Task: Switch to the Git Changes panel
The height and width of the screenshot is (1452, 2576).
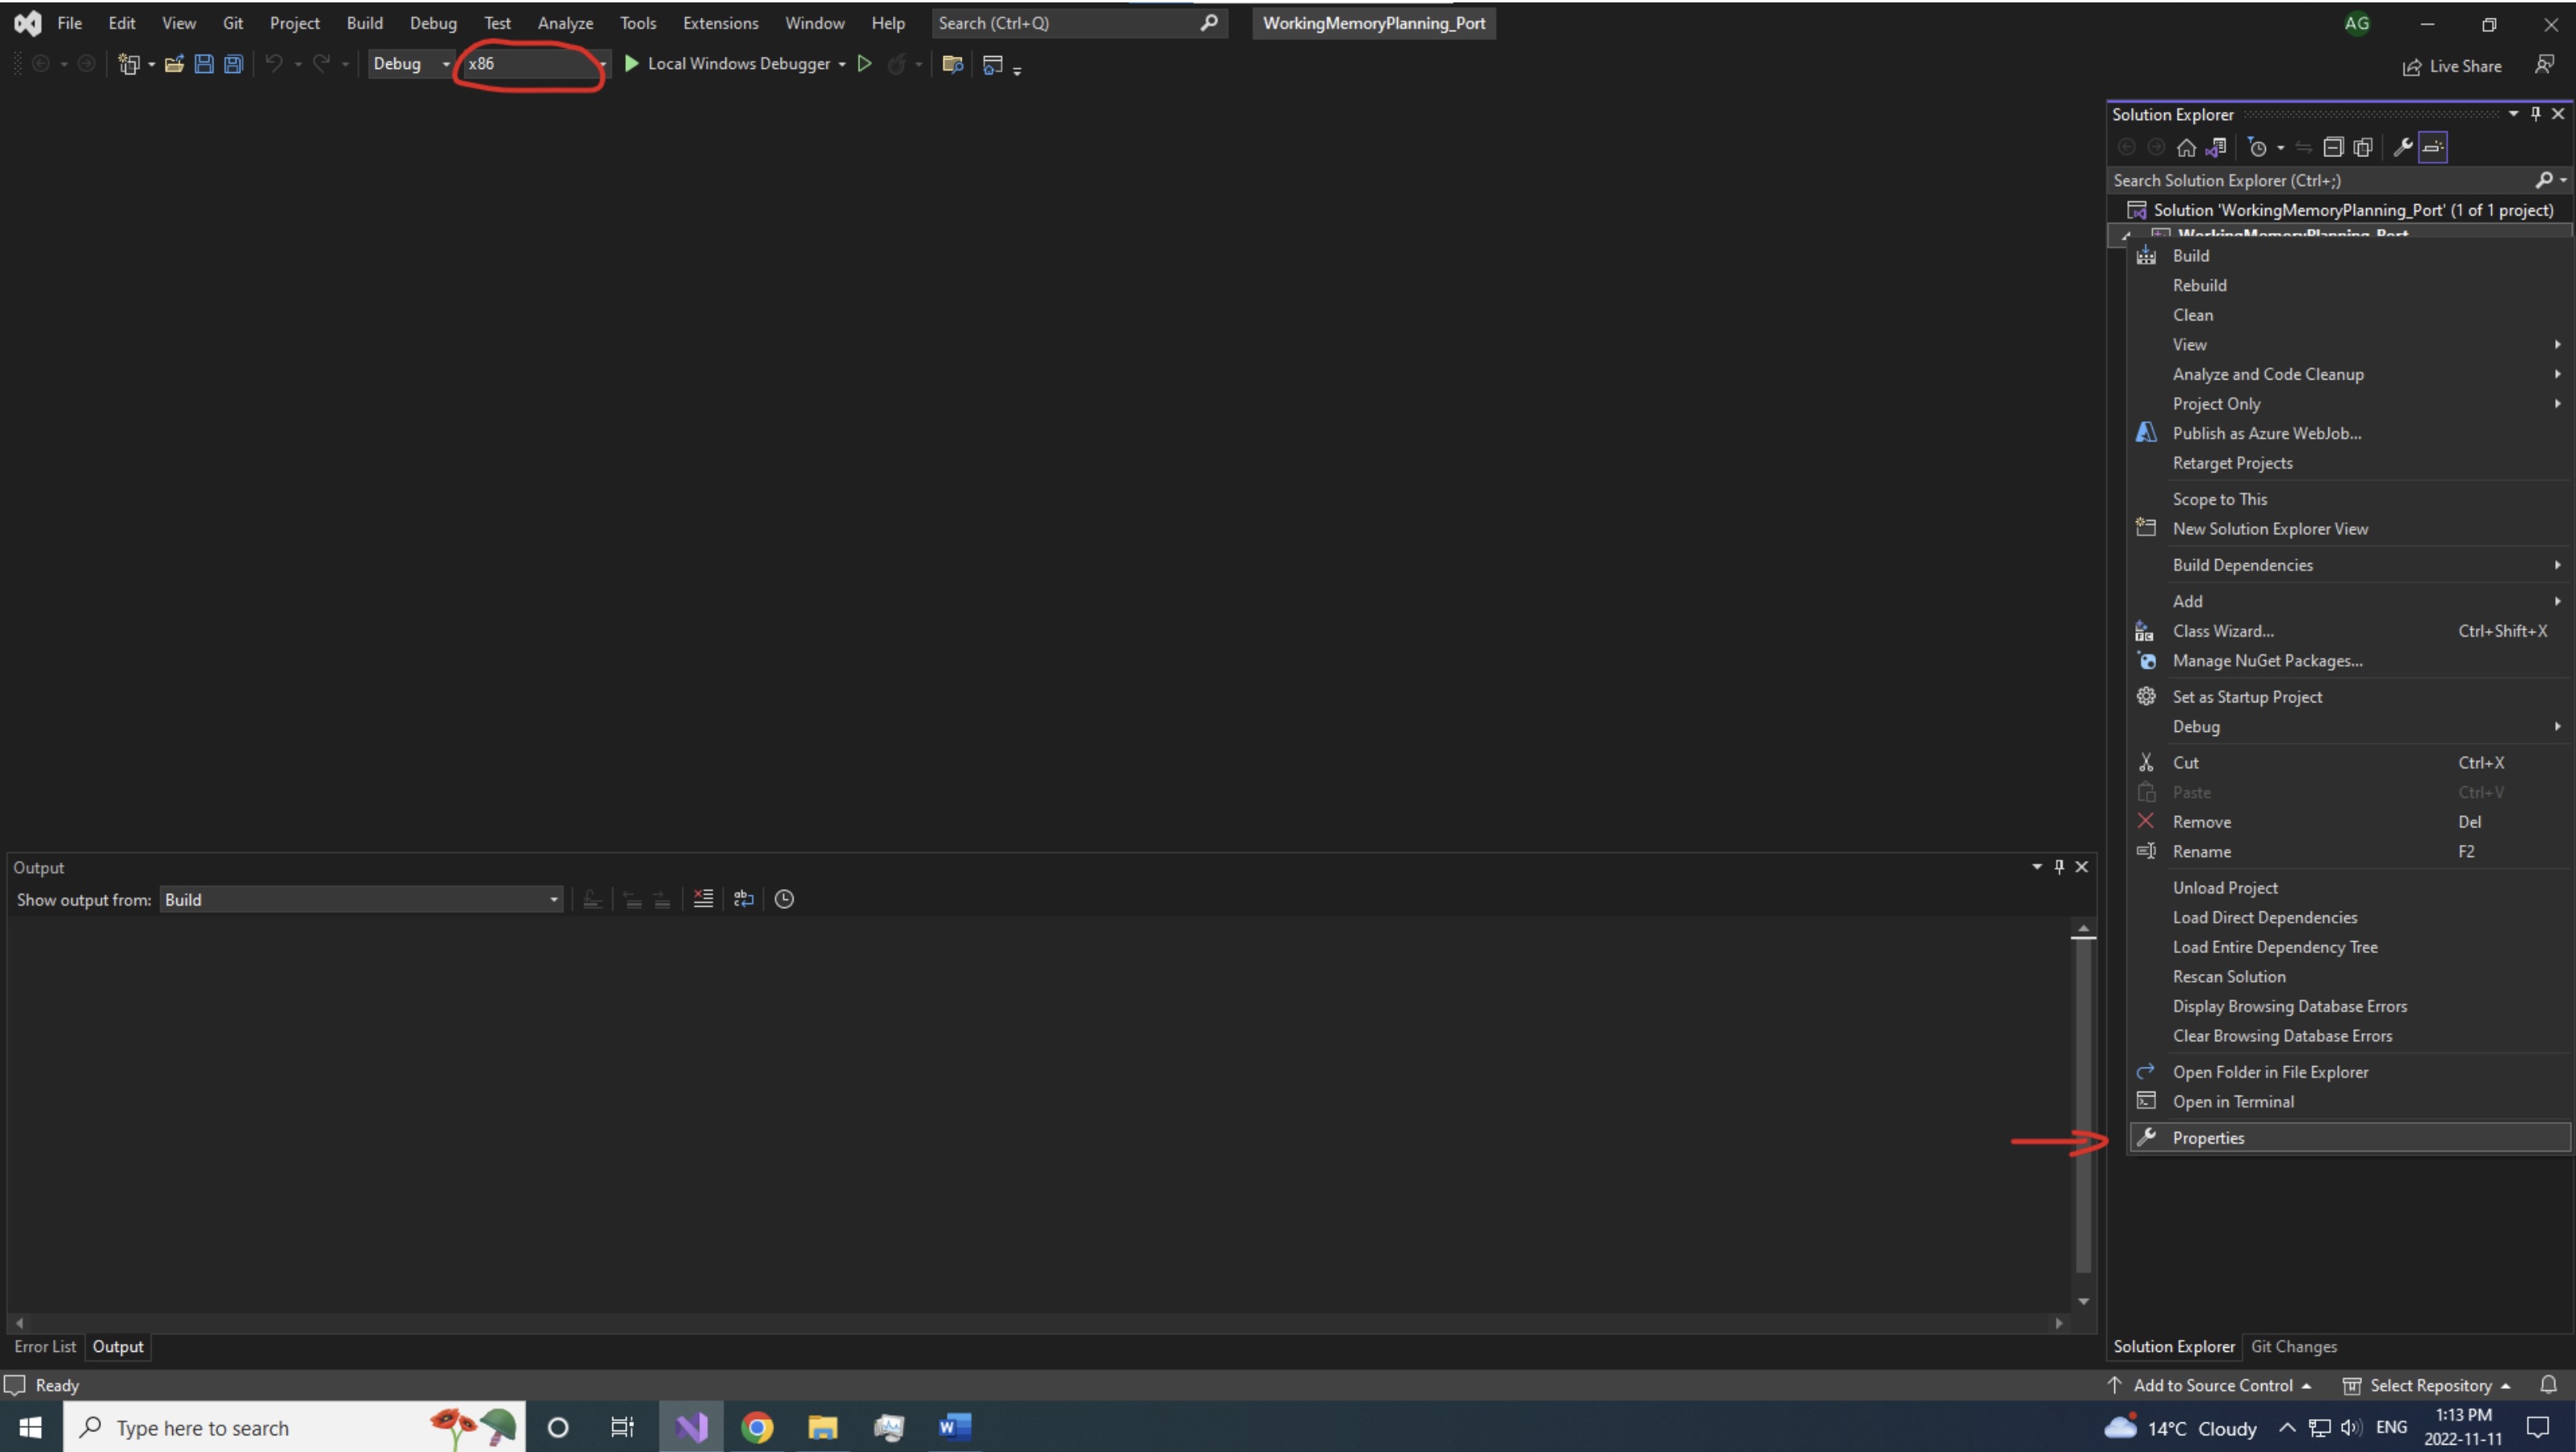Action: tap(2295, 1346)
